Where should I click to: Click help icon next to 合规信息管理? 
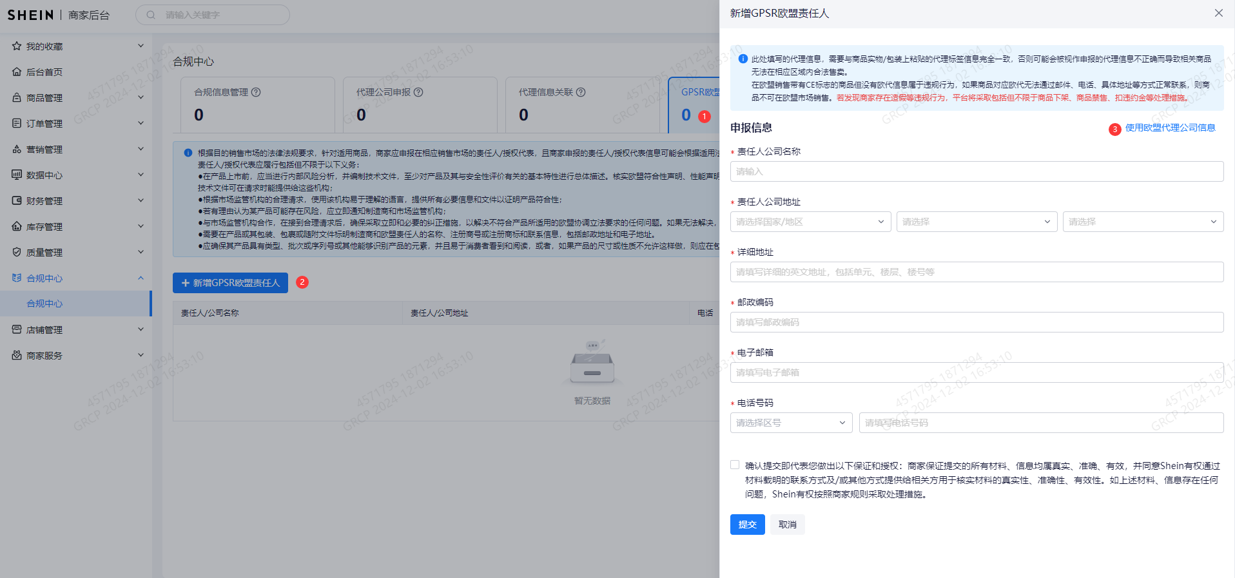coord(256,92)
